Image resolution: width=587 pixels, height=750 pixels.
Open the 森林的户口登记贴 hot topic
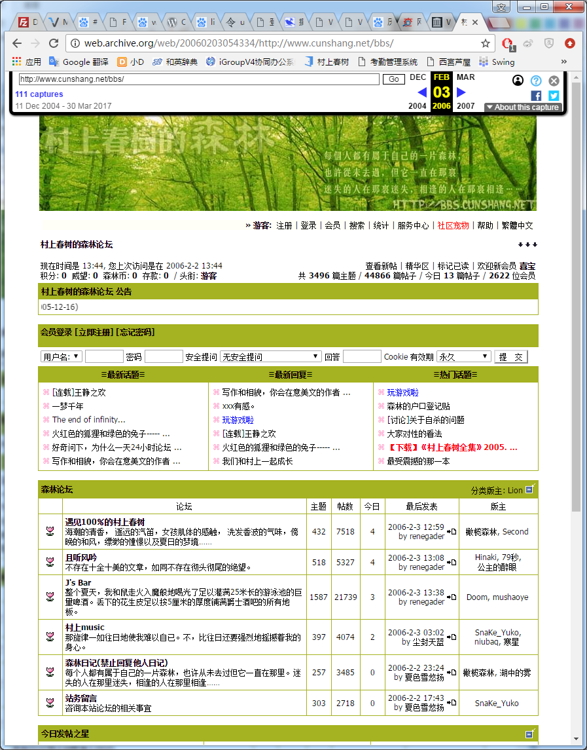(x=418, y=406)
